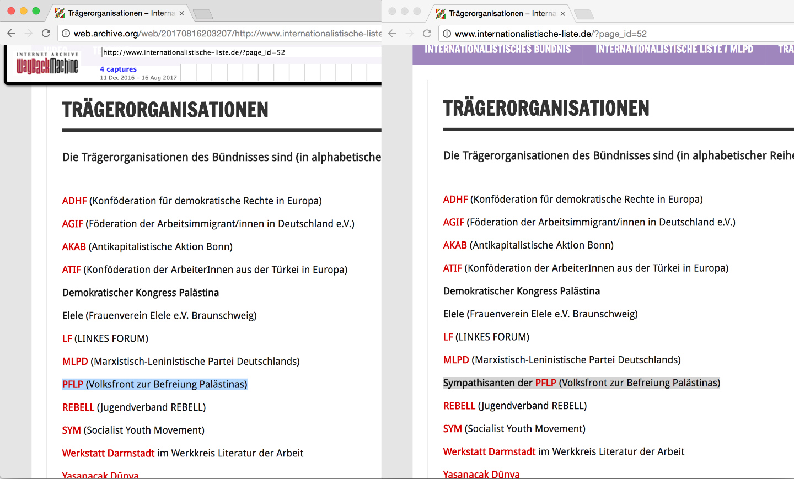Open AGIF link in right window

pyautogui.click(x=454, y=222)
